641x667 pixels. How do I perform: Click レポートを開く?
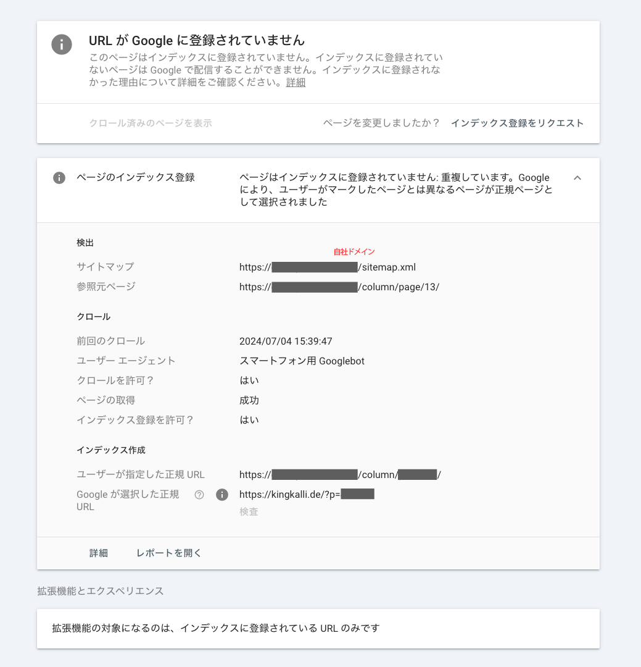[168, 553]
